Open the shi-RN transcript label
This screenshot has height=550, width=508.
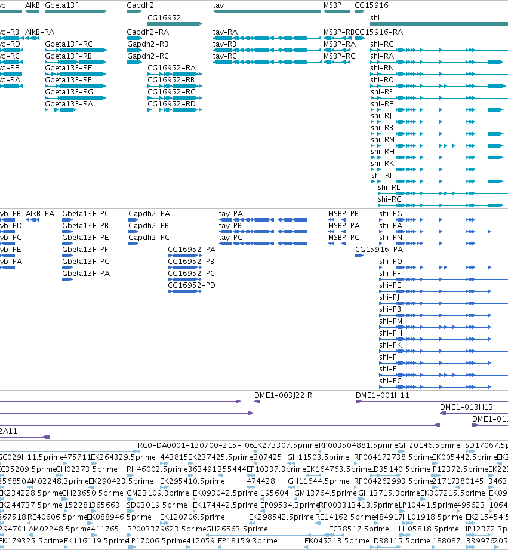point(382,68)
